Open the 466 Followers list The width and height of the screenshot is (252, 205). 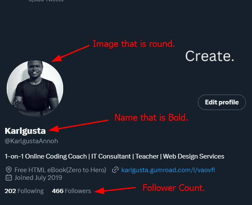71,191
